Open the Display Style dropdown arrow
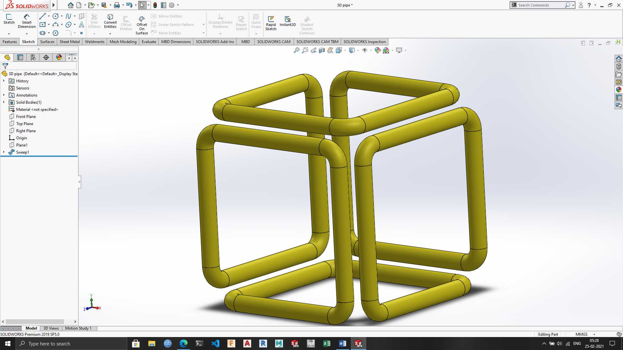This screenshot has width=623, height=350. coord(358,50)
